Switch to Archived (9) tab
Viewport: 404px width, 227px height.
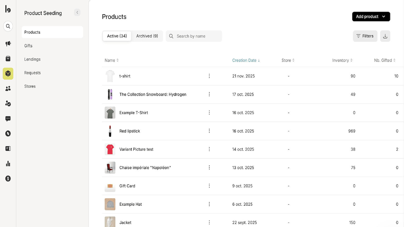coord(147,36)
